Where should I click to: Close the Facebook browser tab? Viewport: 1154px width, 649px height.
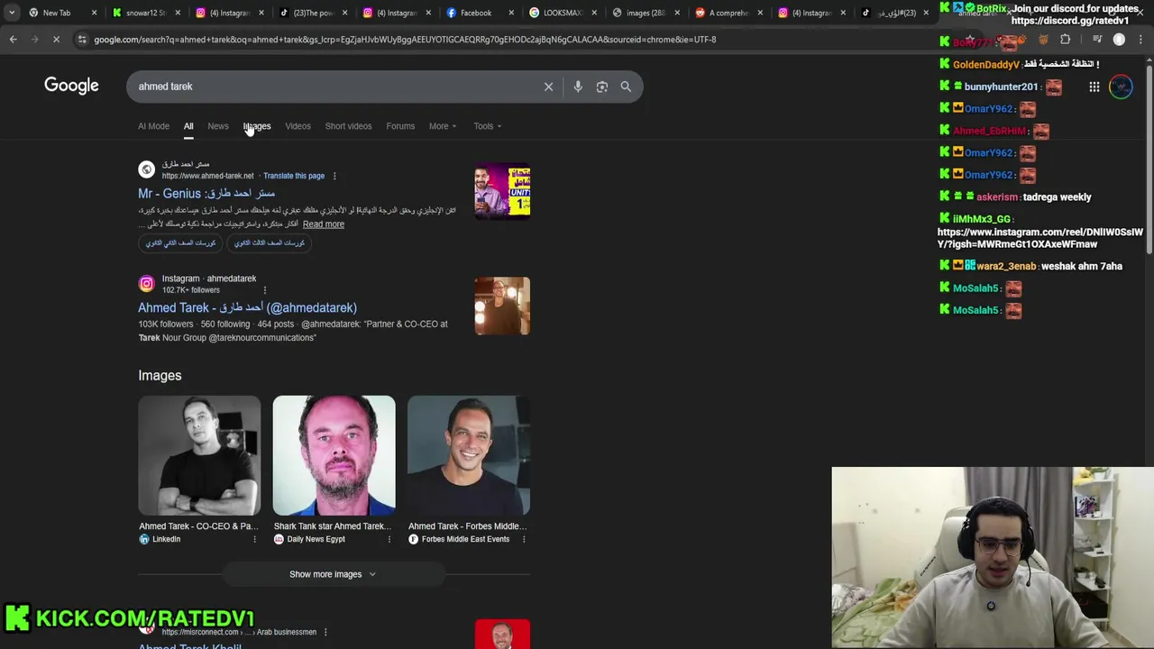click(511, 13)
